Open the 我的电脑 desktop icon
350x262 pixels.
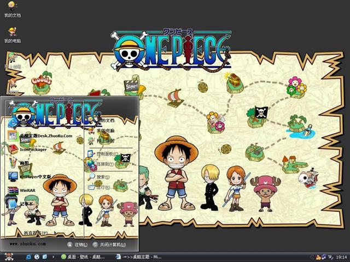[x=13, y=35]
